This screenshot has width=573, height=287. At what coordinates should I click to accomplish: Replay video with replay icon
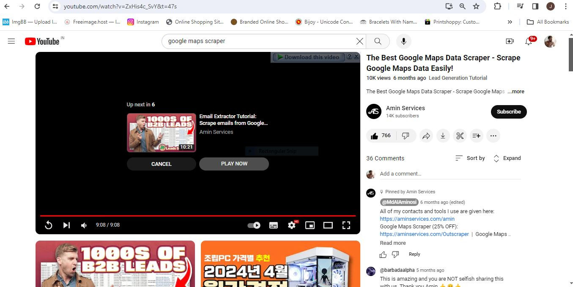click(x=49, y=225)
